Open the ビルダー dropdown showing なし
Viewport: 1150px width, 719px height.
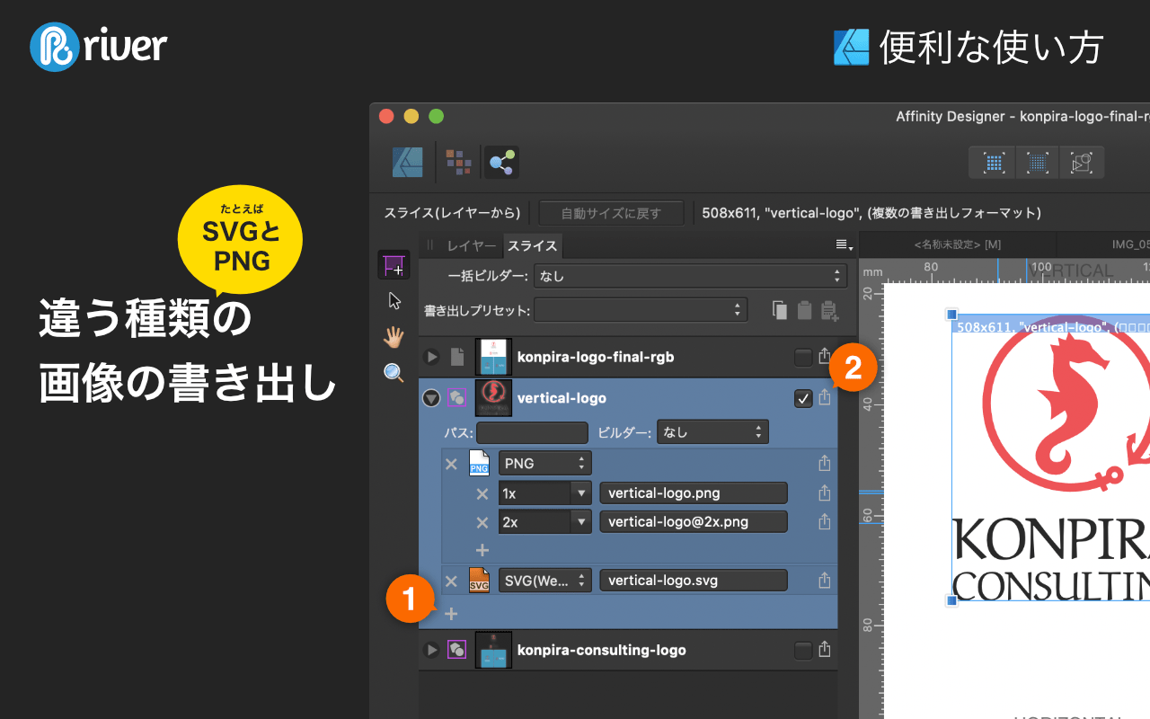click(712, 432)
